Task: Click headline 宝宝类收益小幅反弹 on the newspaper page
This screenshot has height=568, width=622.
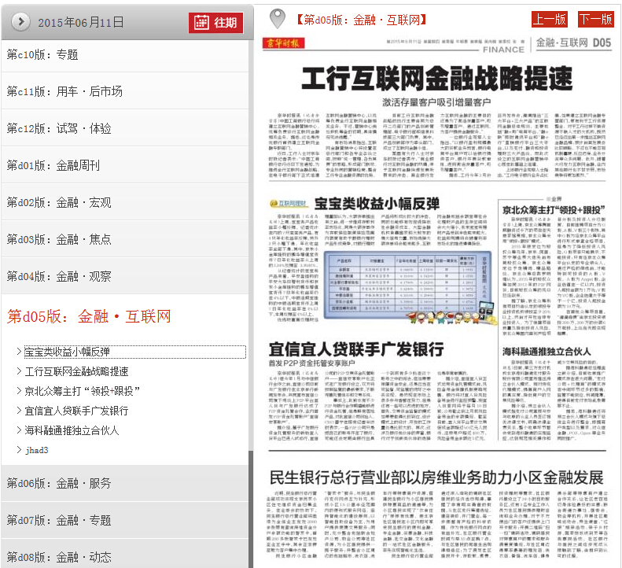Action: pos(377,204)
